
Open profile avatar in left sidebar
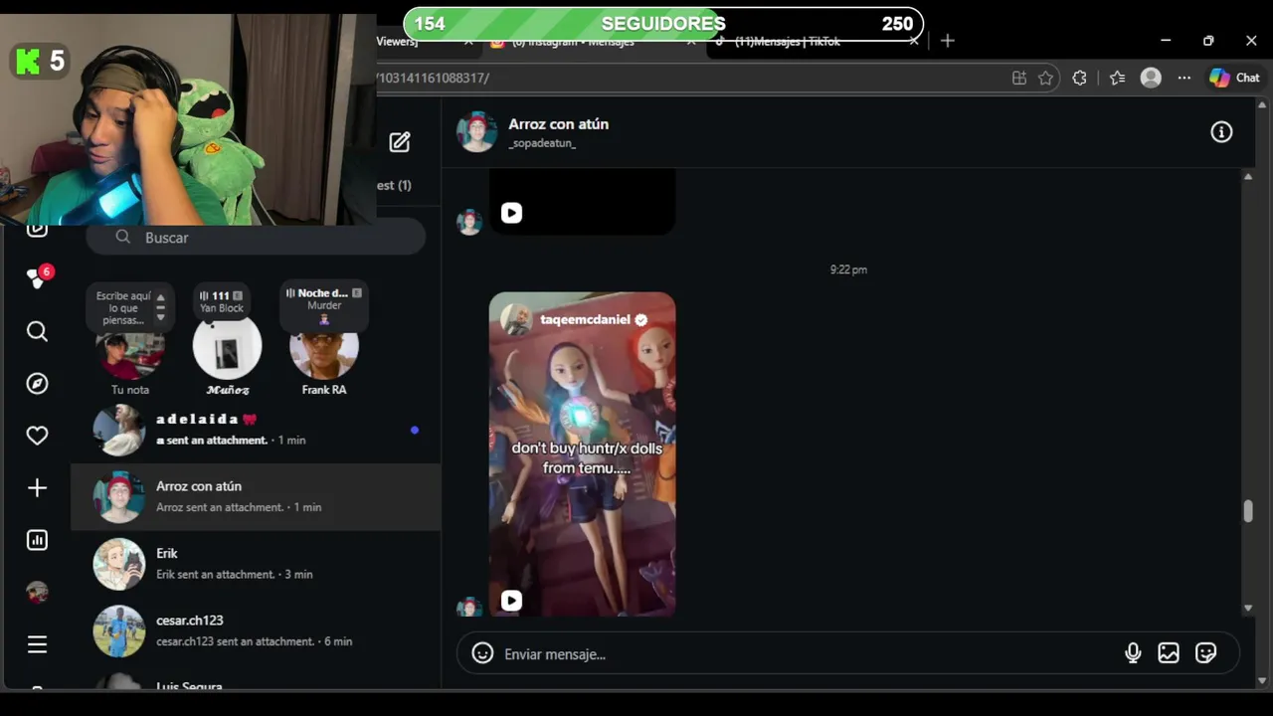coord(37,592)
